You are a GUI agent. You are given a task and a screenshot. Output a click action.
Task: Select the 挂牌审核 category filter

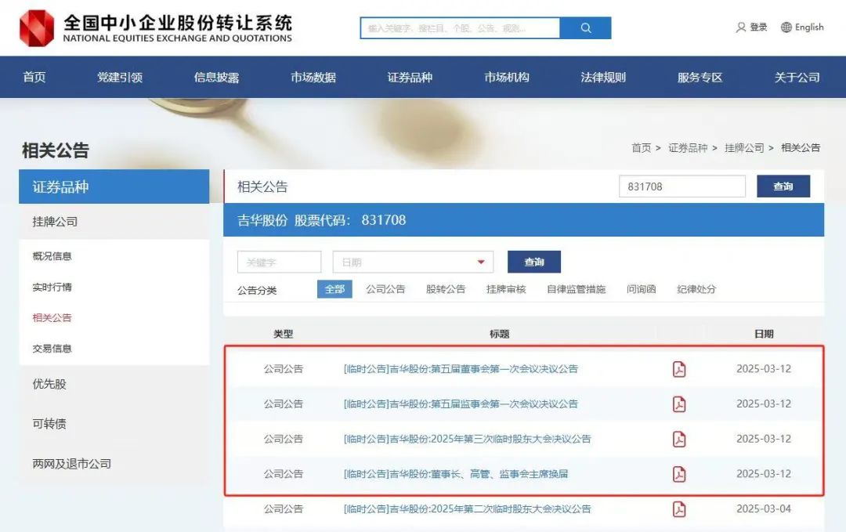506,289
